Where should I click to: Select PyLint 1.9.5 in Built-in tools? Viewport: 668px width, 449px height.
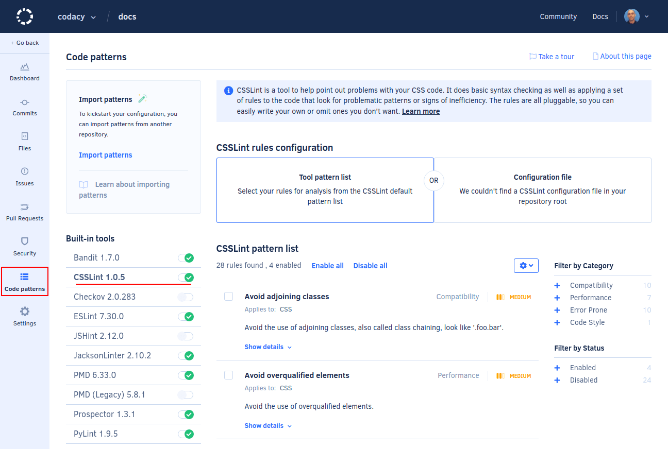pos(96,434)
